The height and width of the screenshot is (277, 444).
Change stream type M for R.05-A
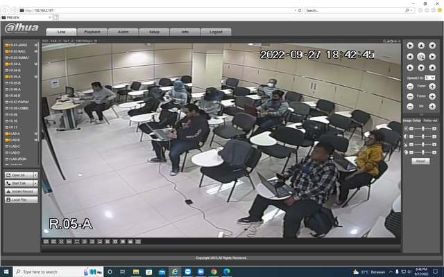pyautogui.click(x=36, y=77)
